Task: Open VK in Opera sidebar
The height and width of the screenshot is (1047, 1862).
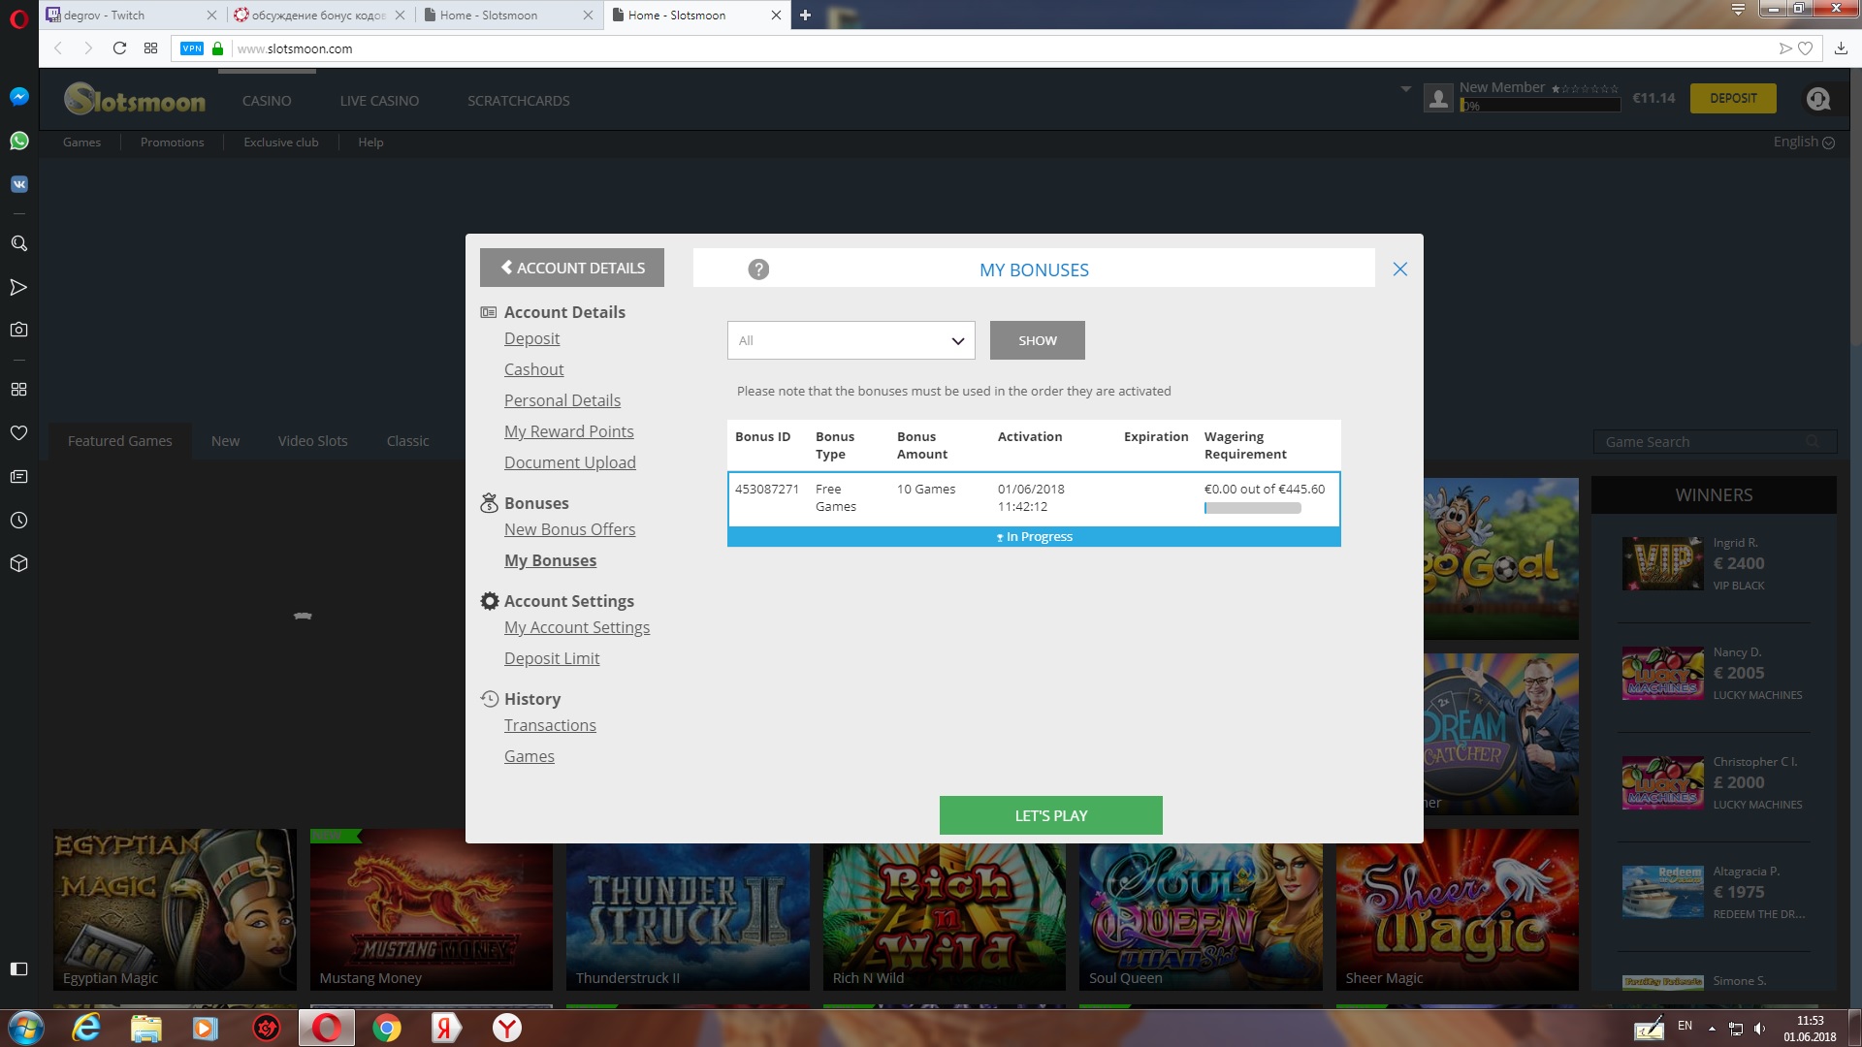Action: click(18, 184)
